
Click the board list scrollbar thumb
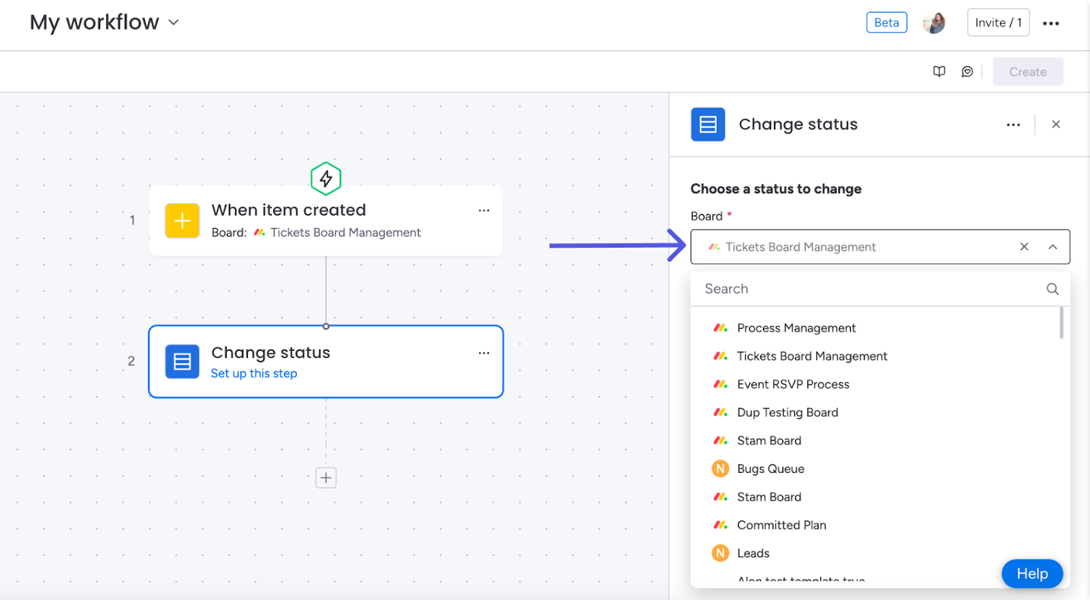1061,323
